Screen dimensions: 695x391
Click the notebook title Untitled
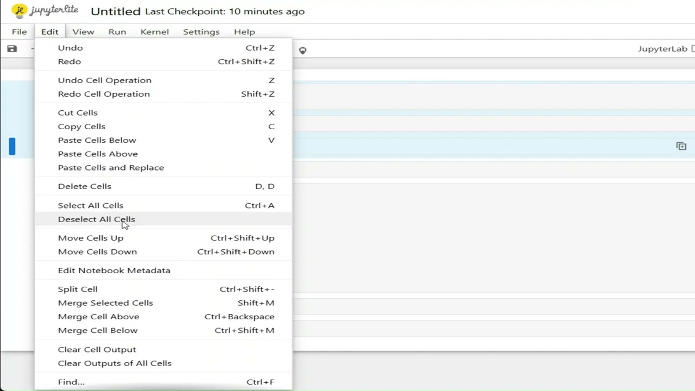click(116, 11)
